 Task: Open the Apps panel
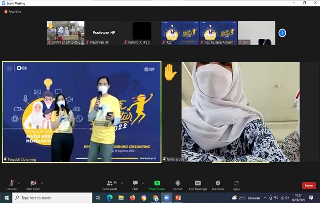236,184
